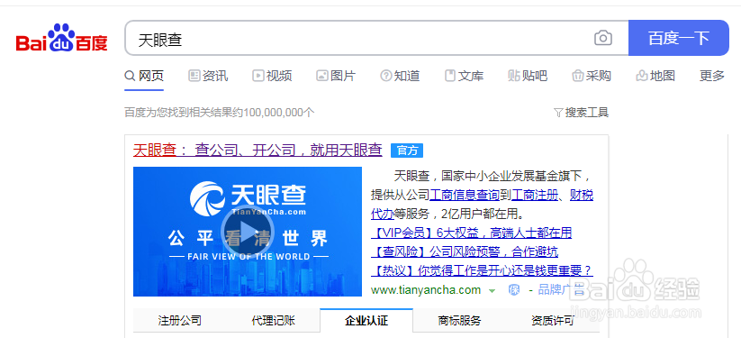Open the 图片 tab
The image size is (741, 338).
[x=336, y=76]
